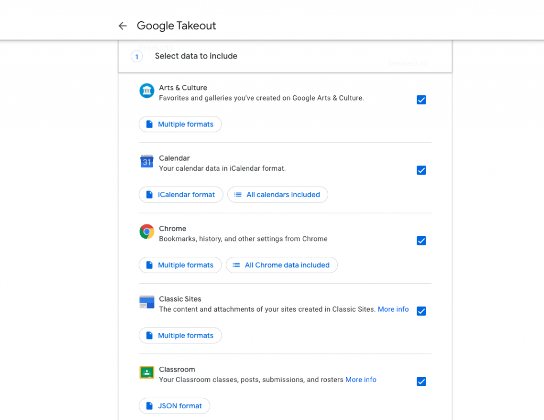
Task: Click the Chrome product name
Action: (x=173, y=229)
